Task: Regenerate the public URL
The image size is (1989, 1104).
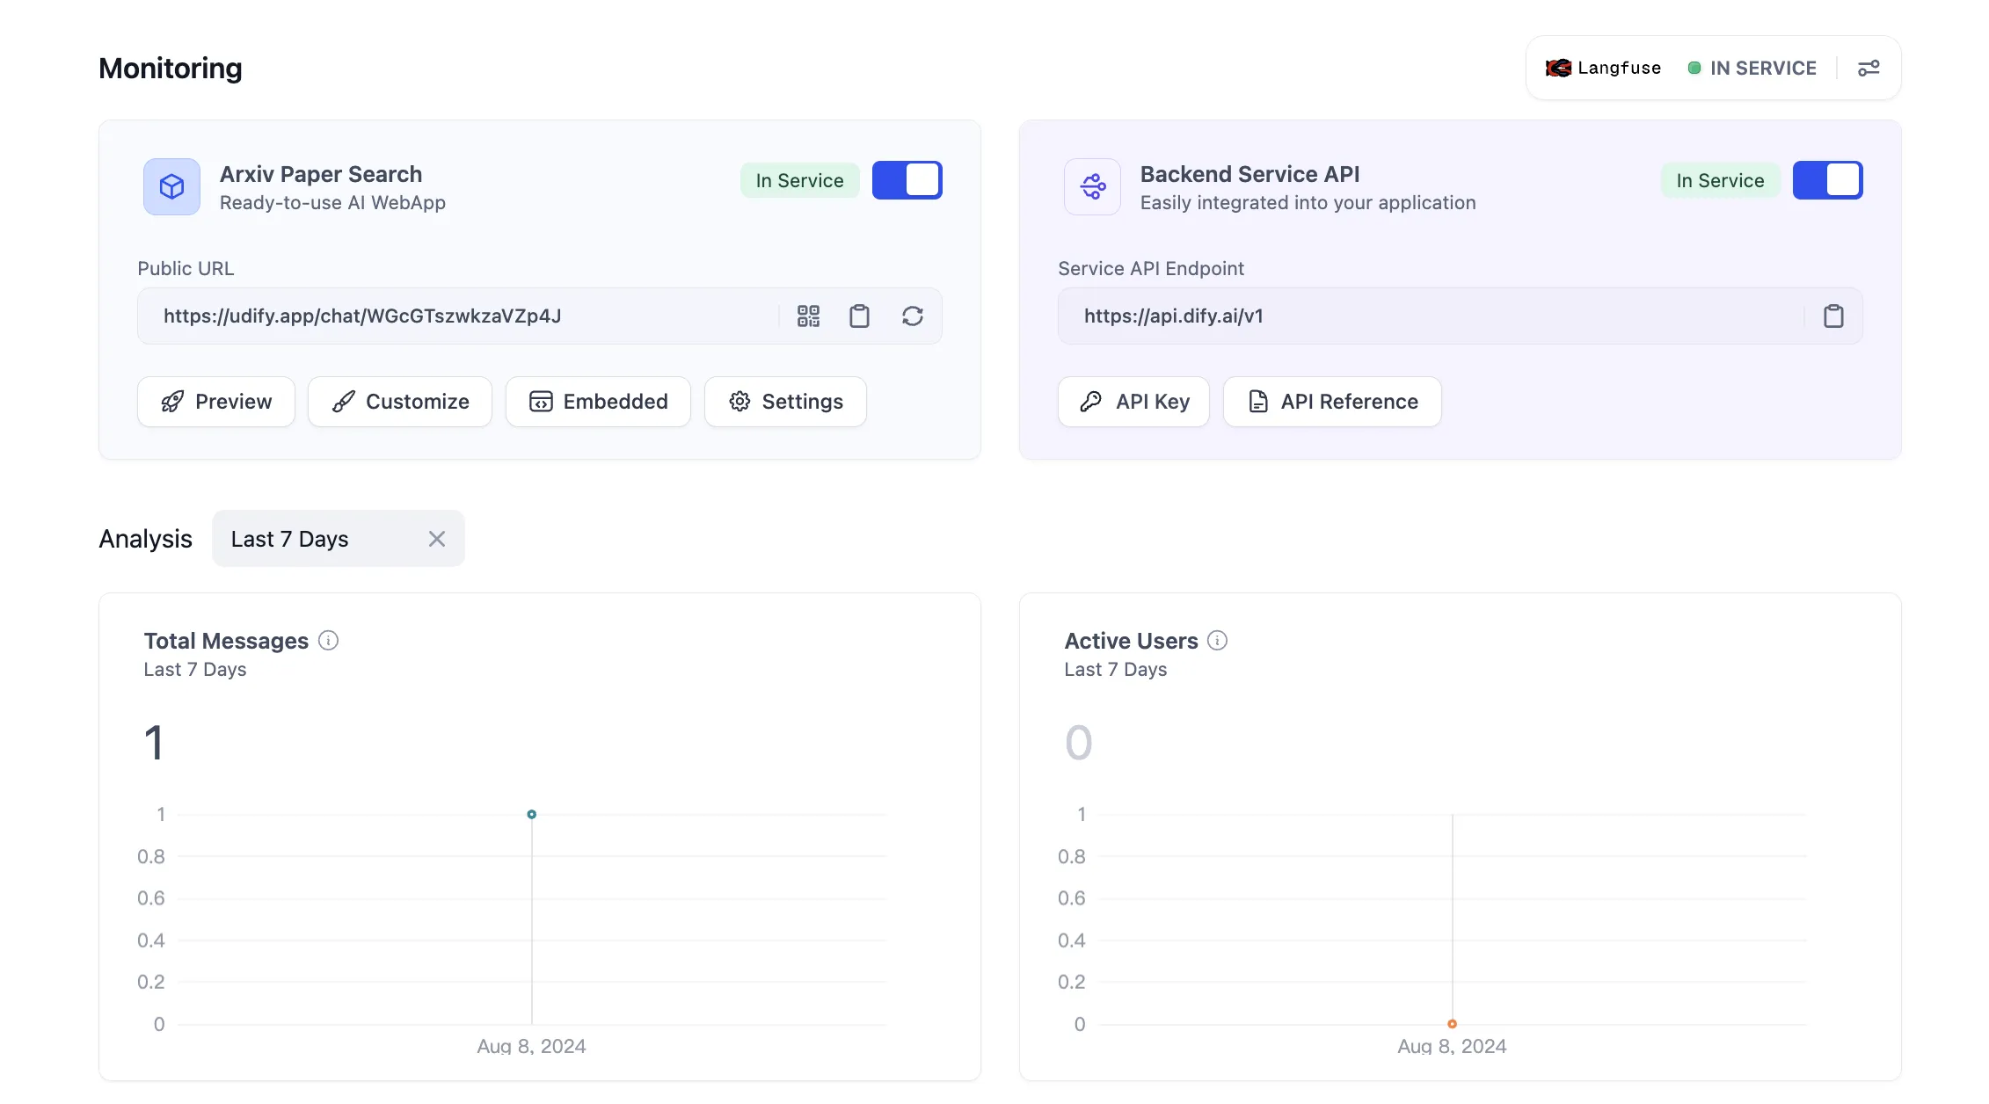Action: pyautogui.click(x=912, y=316)
